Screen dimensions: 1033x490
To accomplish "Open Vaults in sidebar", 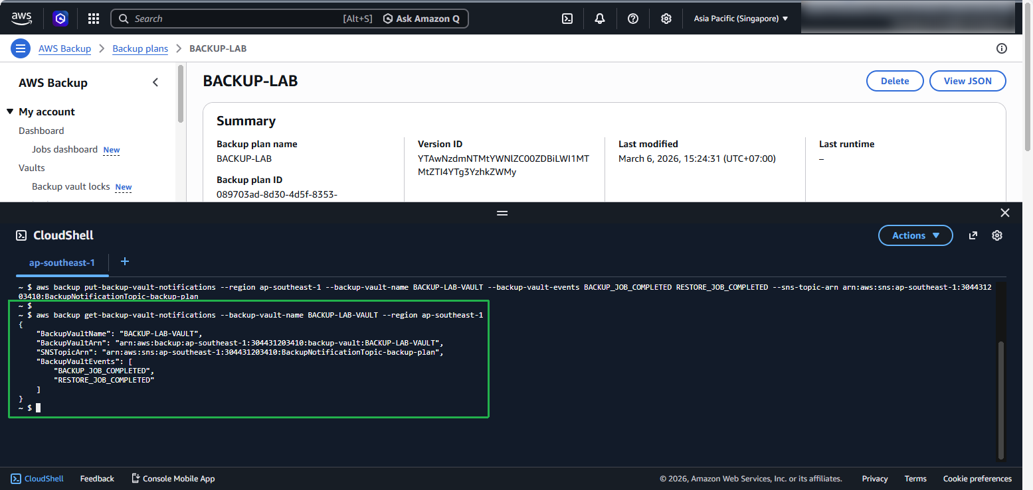I will tap(32, 168).
